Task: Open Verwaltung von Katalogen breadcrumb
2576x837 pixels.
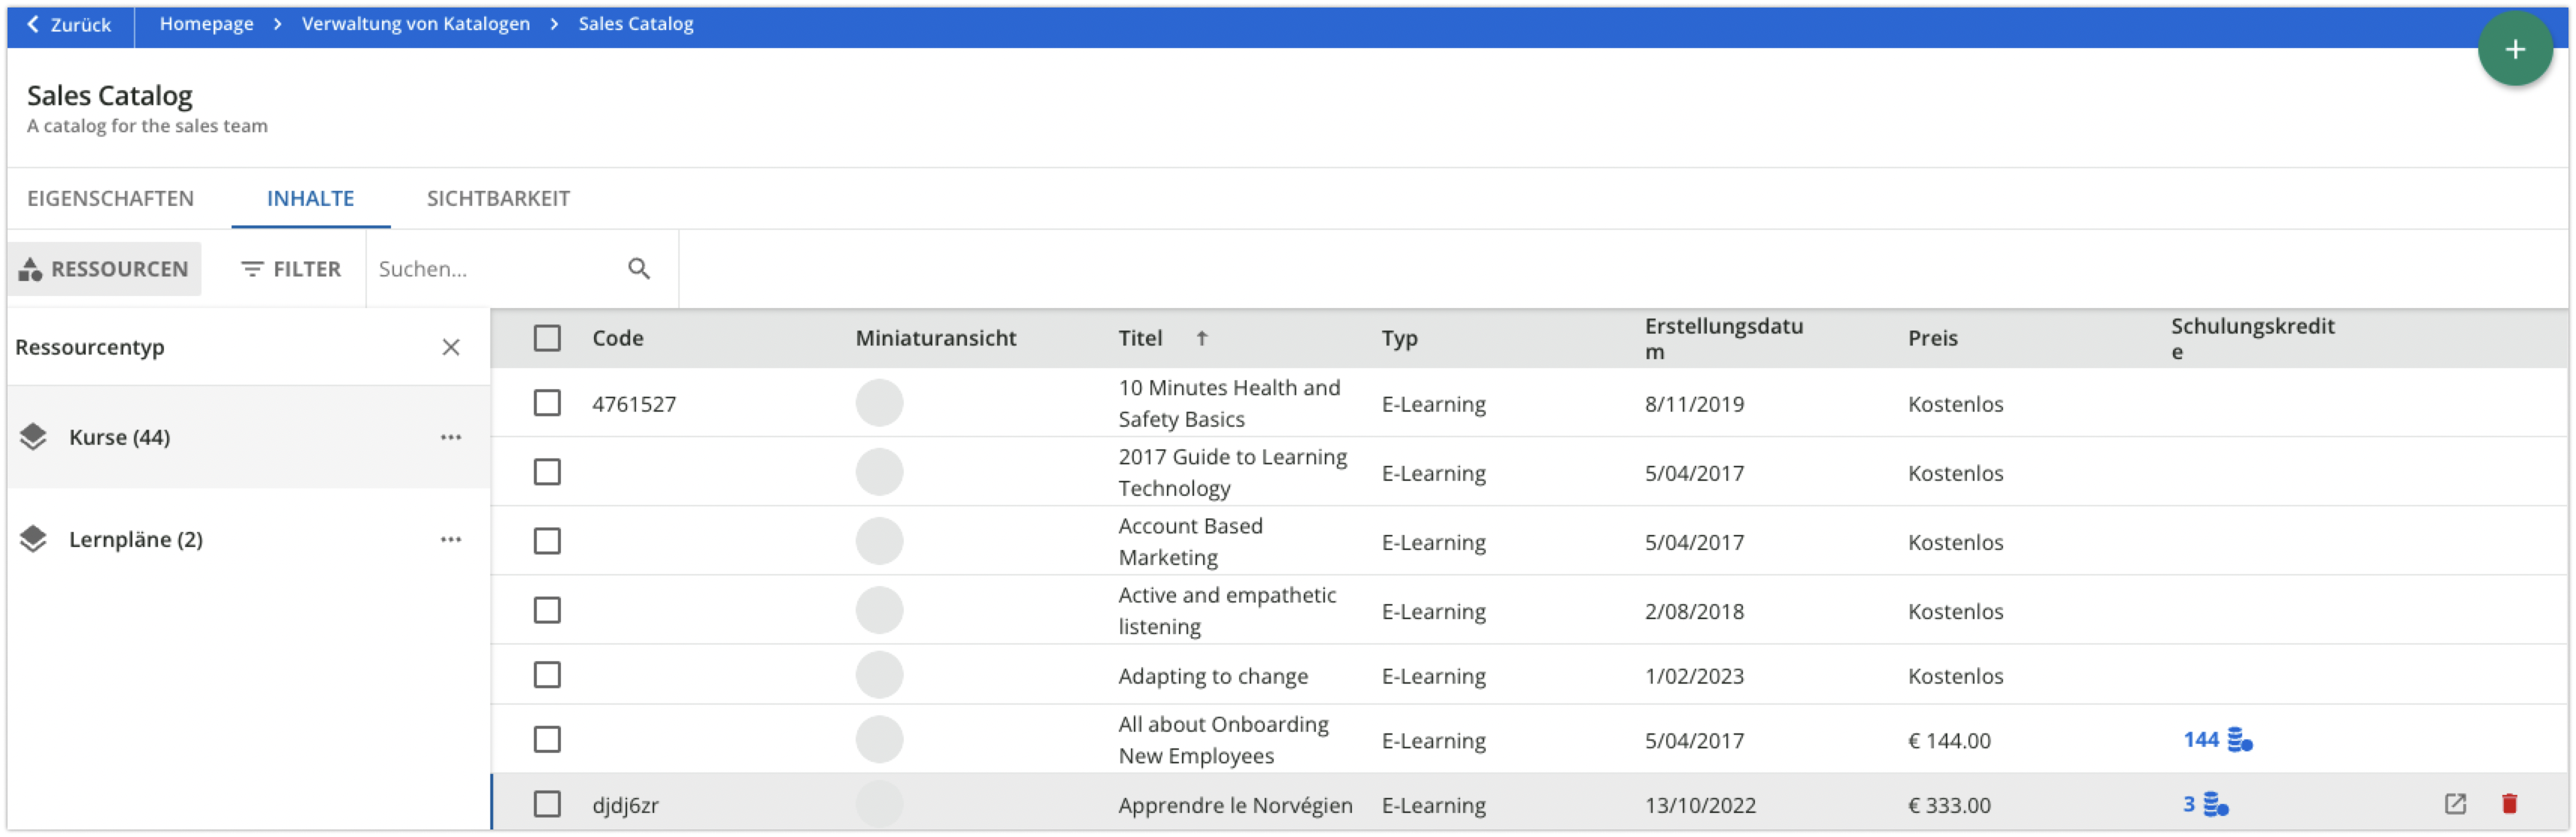Action: [416, 23]
